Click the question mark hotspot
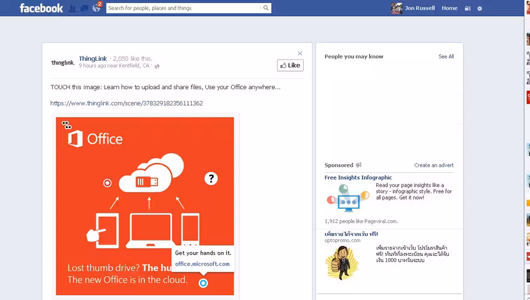The width and height of the screenshot is (530, 300). (212, 178)
